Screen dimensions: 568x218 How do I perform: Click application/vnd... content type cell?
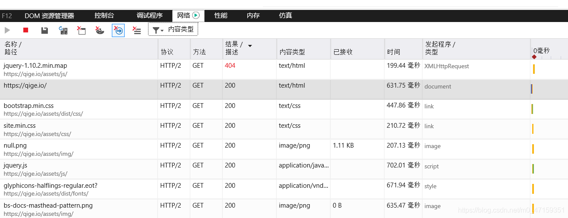[303, 185]
